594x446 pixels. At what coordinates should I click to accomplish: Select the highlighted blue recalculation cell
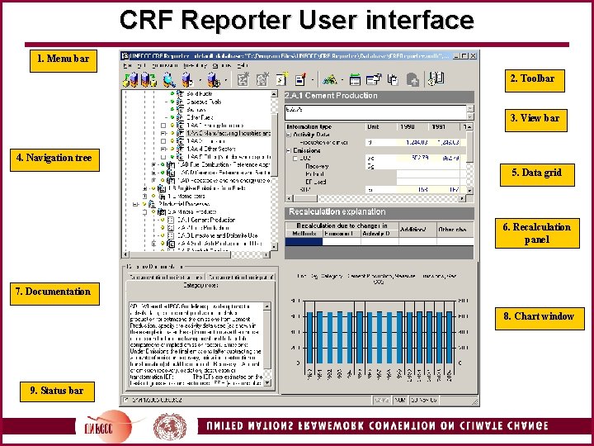click(304, 241)
